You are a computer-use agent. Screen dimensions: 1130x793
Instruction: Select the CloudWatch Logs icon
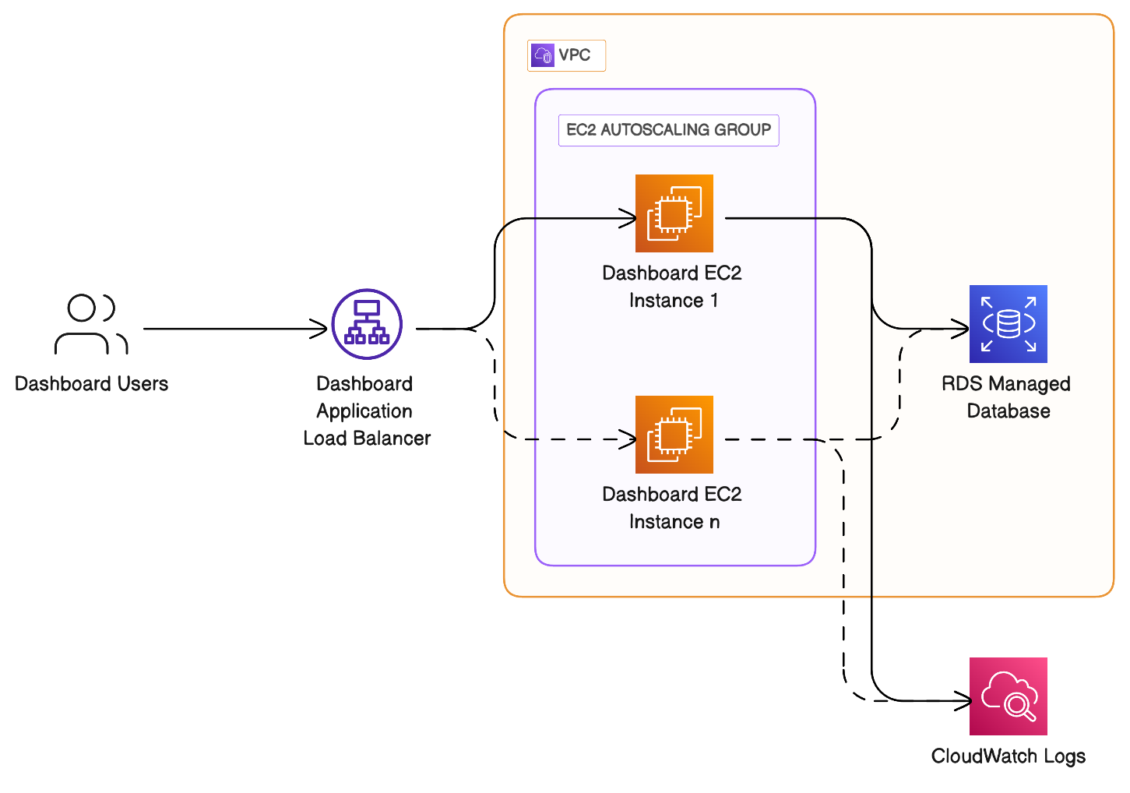pos(1009,696)
